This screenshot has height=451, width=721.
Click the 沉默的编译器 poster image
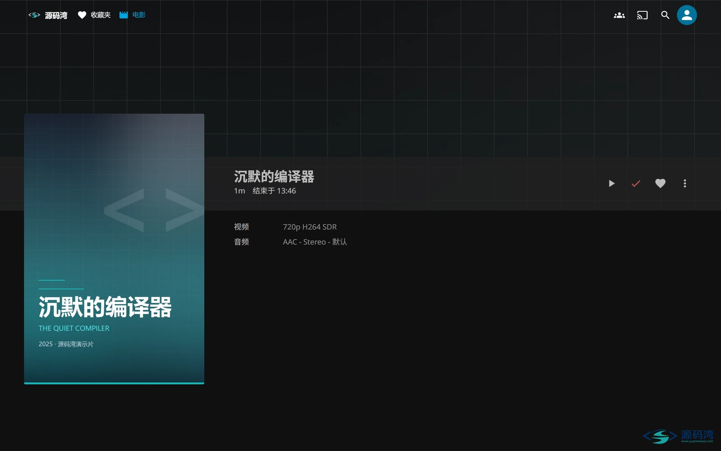pos(114,249)
